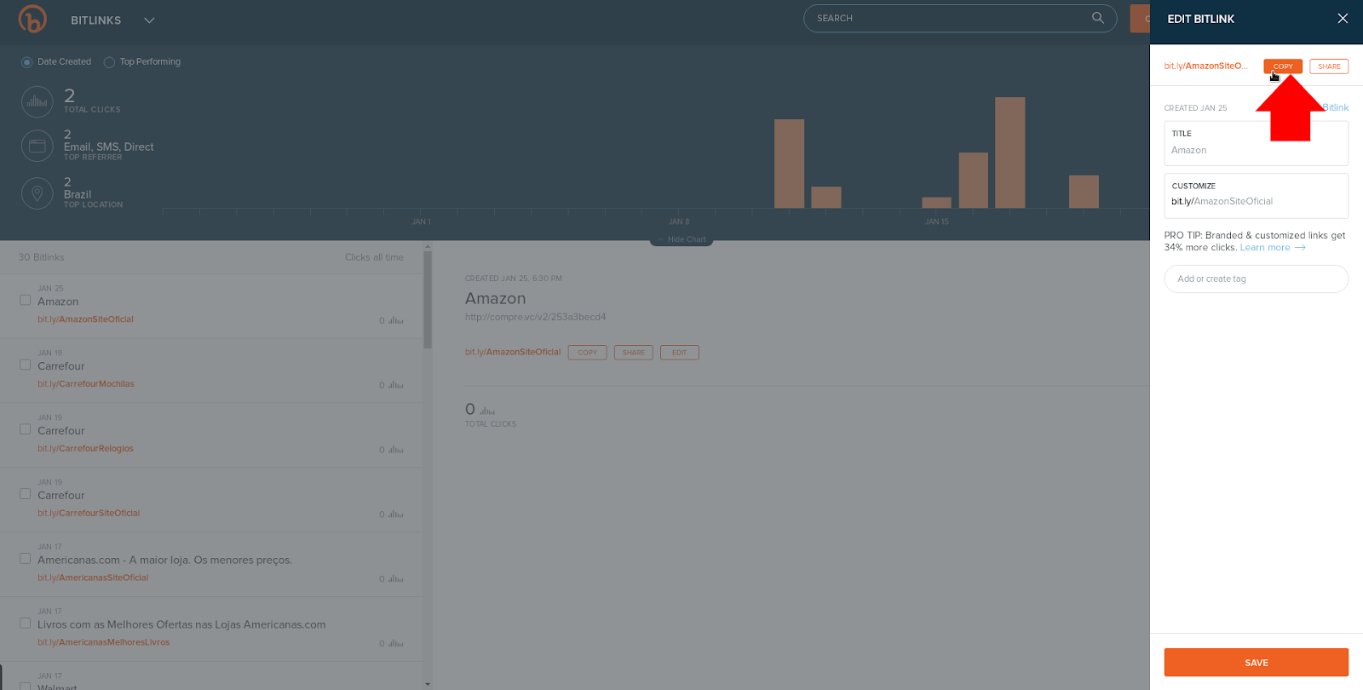The width and height of the screenshot is (1363, 690).
Task: Share the bitlink from the edit panel
Action: pos(1329,66)
